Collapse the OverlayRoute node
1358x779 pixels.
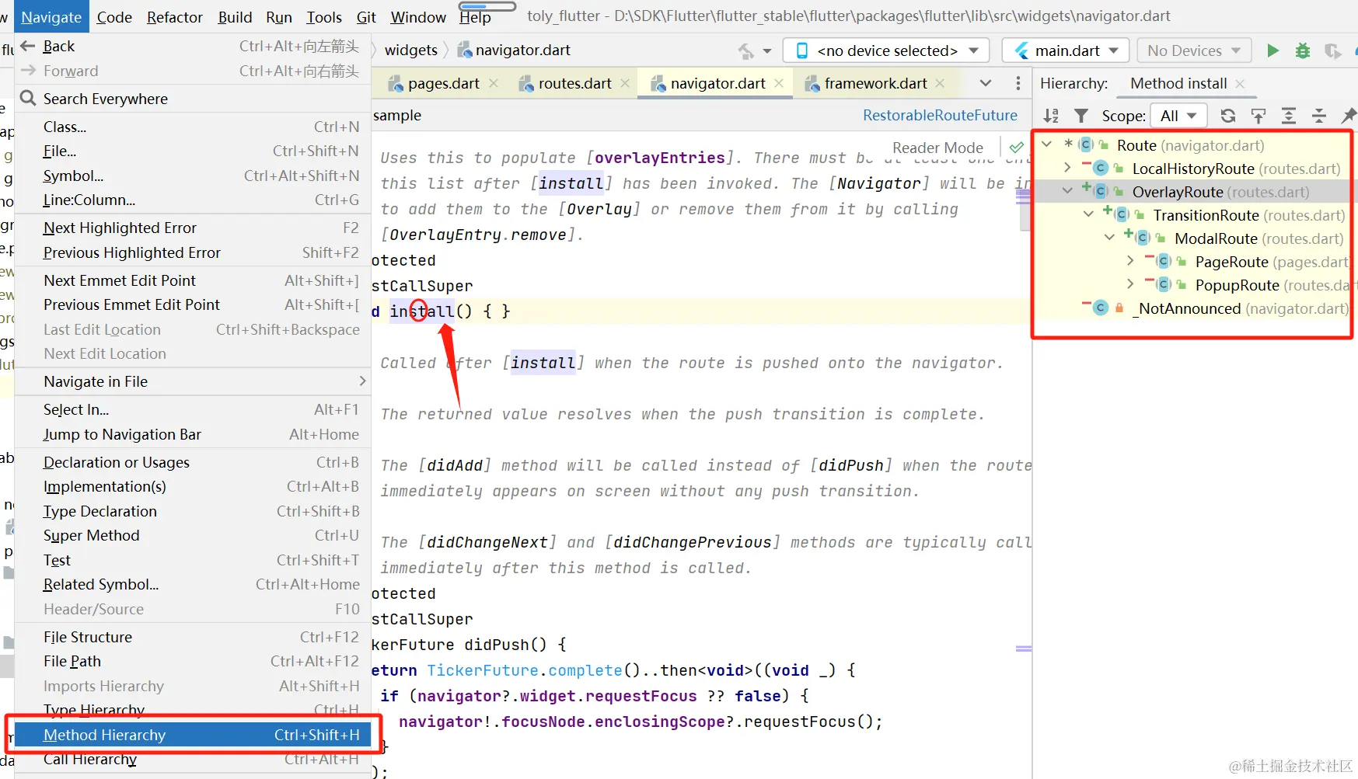point(1067,191)
